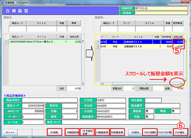The height and width of the screenshot is (138, 191).
Task: Click the destination table horizontal scrollbar thumb
Action: (x=146, y=83)
